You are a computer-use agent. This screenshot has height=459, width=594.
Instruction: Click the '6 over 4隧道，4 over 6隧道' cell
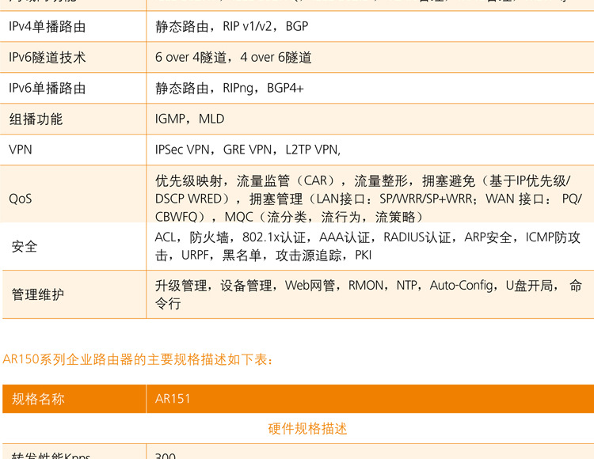233,58
